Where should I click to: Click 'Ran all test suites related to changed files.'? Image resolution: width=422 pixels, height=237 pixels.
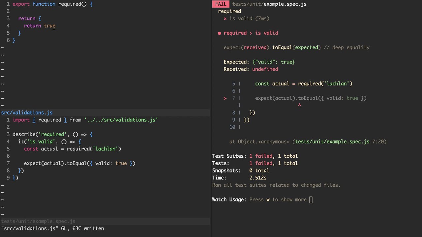point(276,185)
